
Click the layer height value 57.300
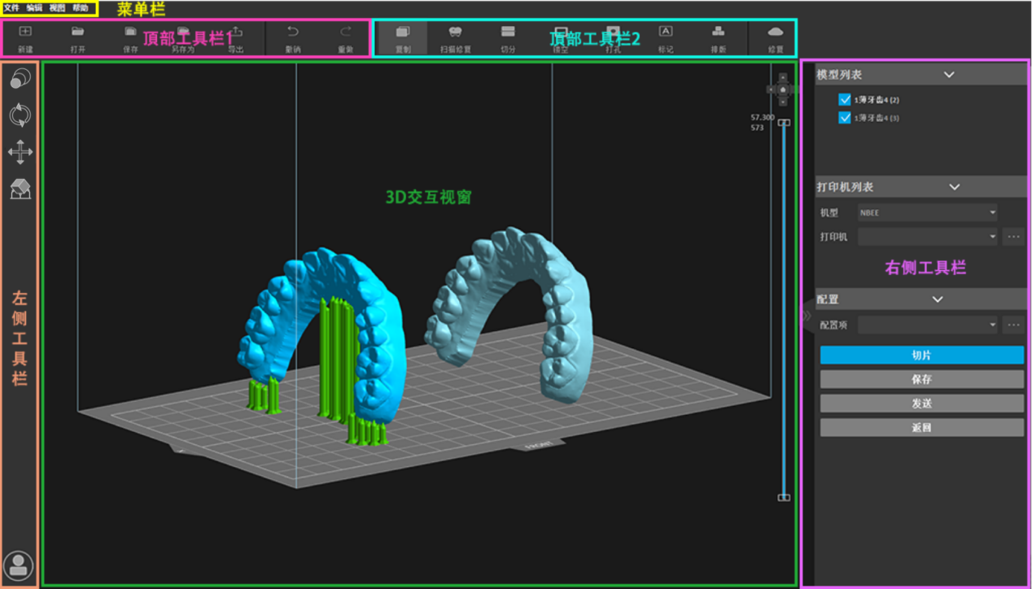pyautogui.click(x=763, y=118)
